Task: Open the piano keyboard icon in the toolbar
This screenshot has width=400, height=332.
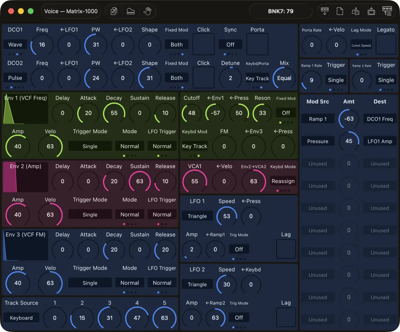Action: coord(130,11)
